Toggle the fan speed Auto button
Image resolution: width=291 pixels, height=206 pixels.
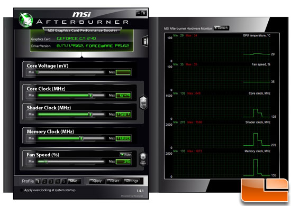click(125, 154)
